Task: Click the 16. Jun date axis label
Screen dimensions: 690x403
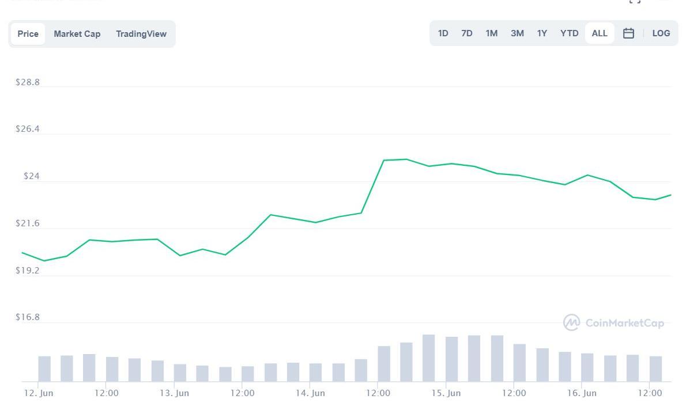Action: coord(582,393)
